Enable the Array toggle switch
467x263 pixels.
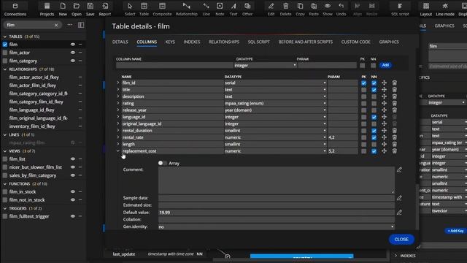point(162,163)
